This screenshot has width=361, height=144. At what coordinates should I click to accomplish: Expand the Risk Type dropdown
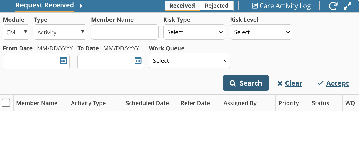click(x=194, y=32)
